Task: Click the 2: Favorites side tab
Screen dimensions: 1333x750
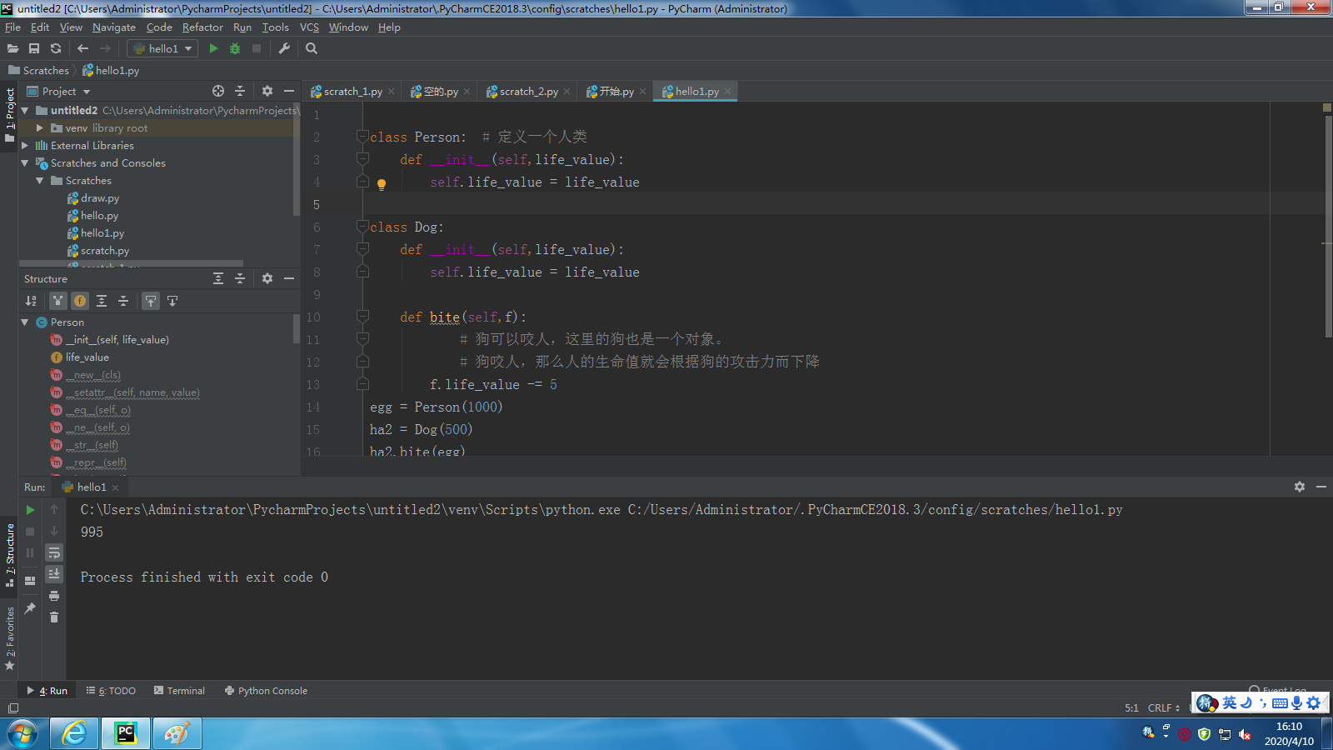Action: tap(10, 638)
